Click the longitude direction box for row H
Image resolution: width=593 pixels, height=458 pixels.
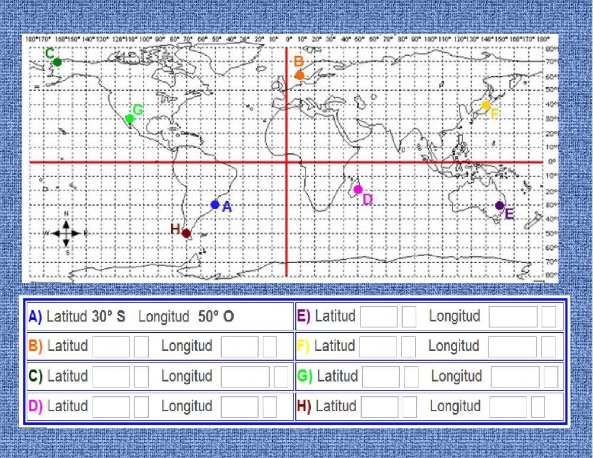coord(538,406)
